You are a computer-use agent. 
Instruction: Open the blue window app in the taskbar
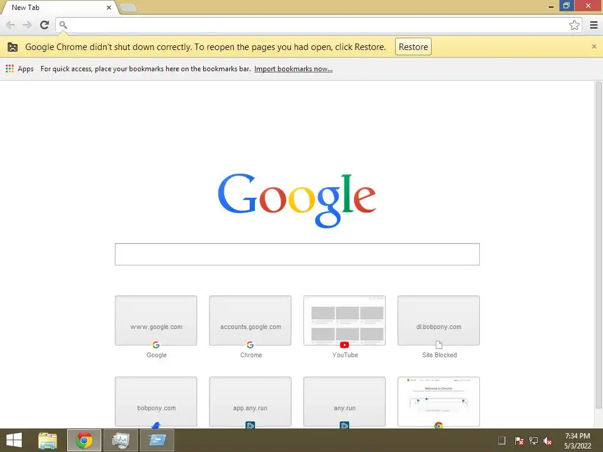(x=157, y=440)
